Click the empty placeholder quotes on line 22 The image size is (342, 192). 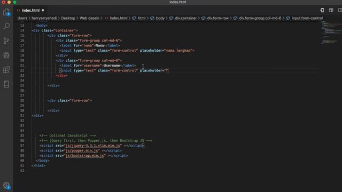pyautogui.click(x=166, y=70)
